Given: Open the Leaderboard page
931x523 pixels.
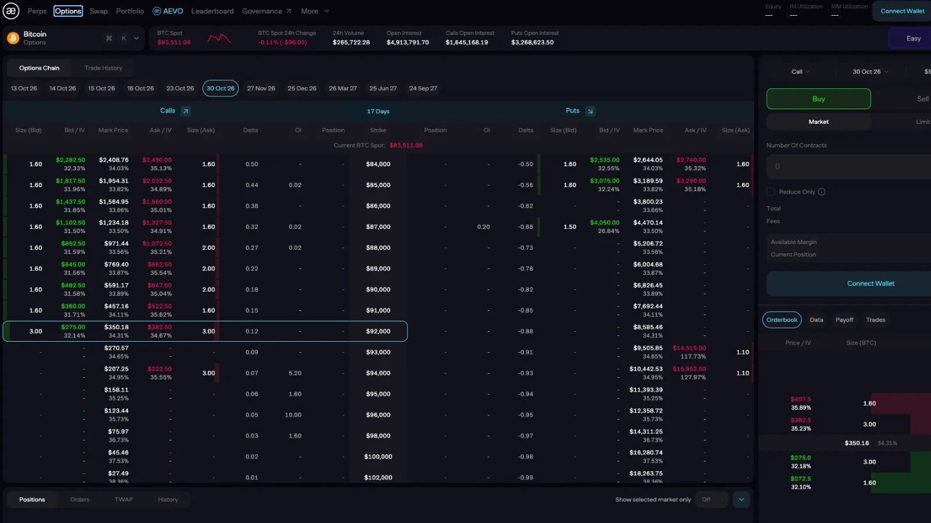Looking at the screenshot, I should 212,11.
